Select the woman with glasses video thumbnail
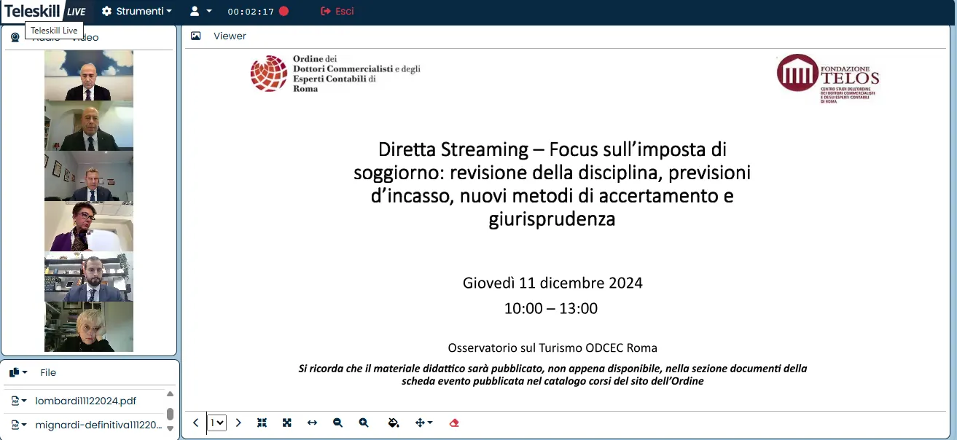This screenshot has height=440, width=957. point(89,227)
